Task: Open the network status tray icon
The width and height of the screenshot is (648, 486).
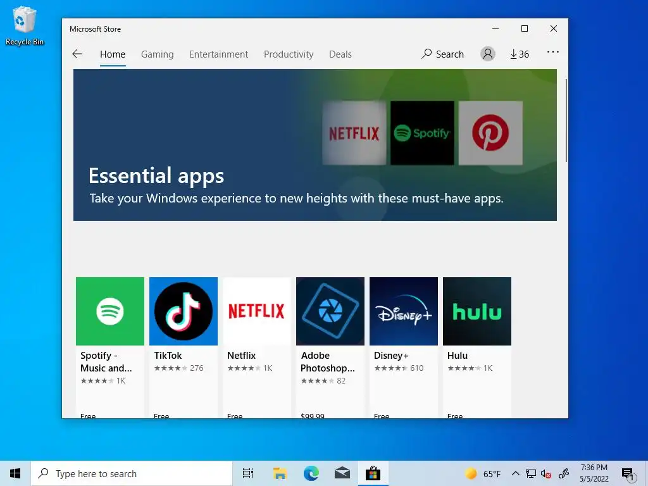Action: click(x=531, y=473)
